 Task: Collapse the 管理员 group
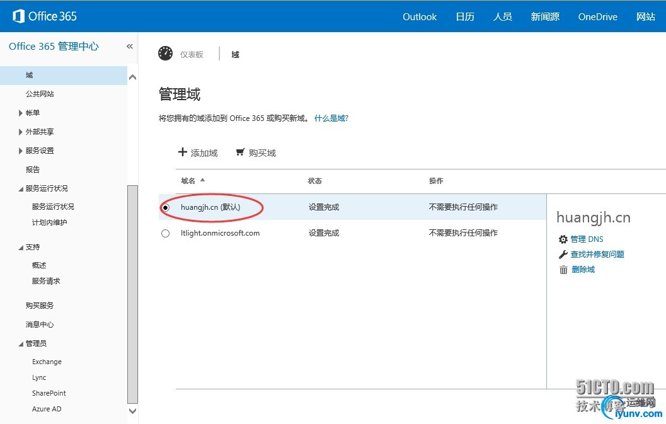coord(21,344)
